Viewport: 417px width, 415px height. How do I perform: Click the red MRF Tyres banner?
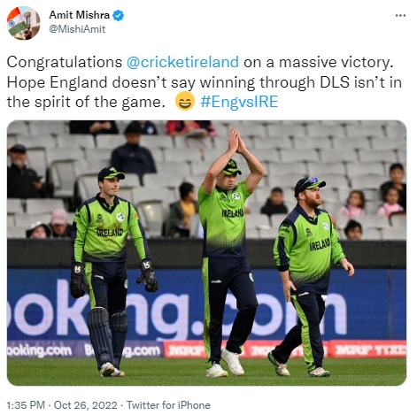point(367,349)
